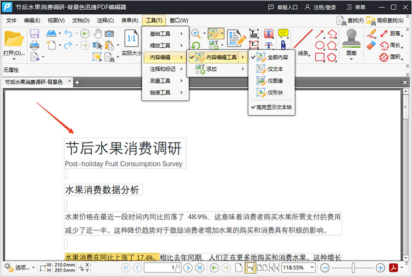The width and height of the screenshot is (412, 277).
Task: Select the yellow sticky note comment tool
Action: [x=283, y=34]
